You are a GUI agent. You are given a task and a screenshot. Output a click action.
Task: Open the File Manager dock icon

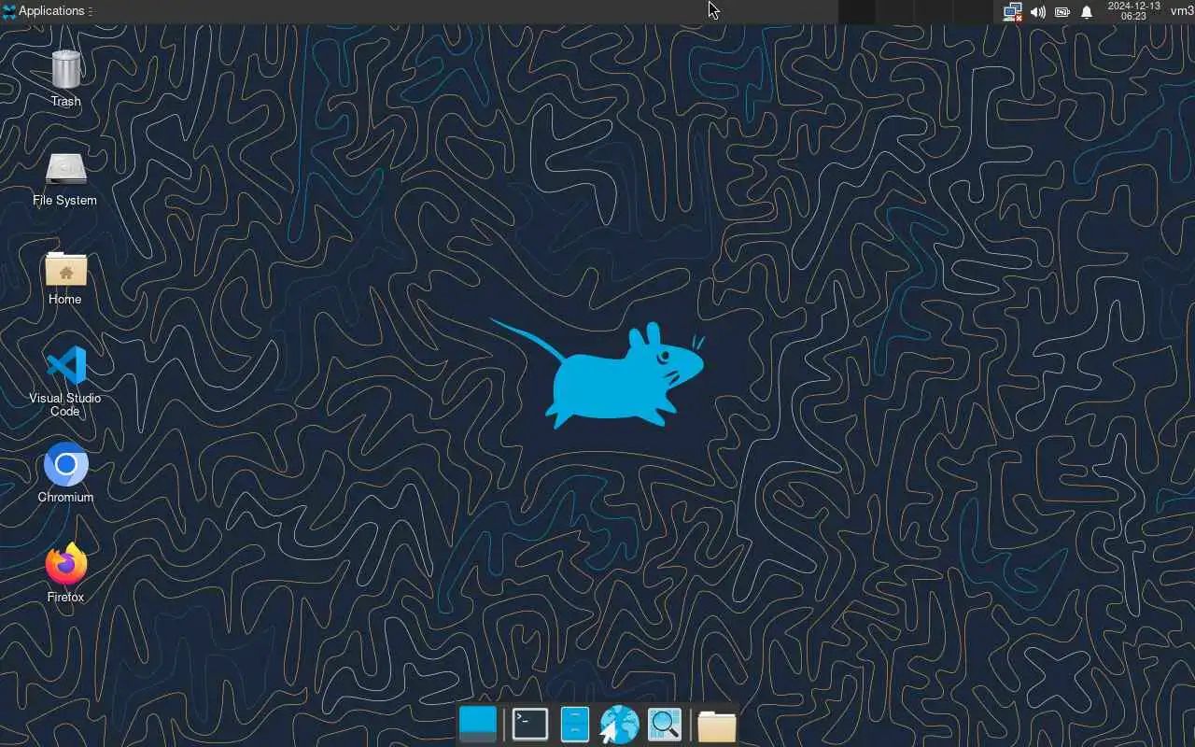click(574, 725)
